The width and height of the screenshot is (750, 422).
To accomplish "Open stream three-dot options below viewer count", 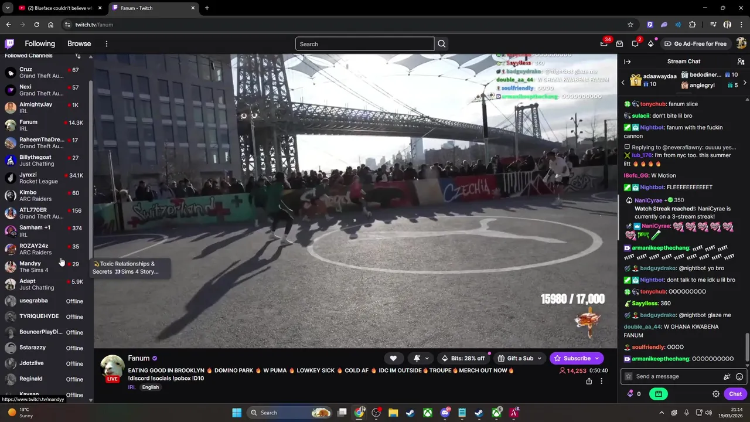I will 601,381.
